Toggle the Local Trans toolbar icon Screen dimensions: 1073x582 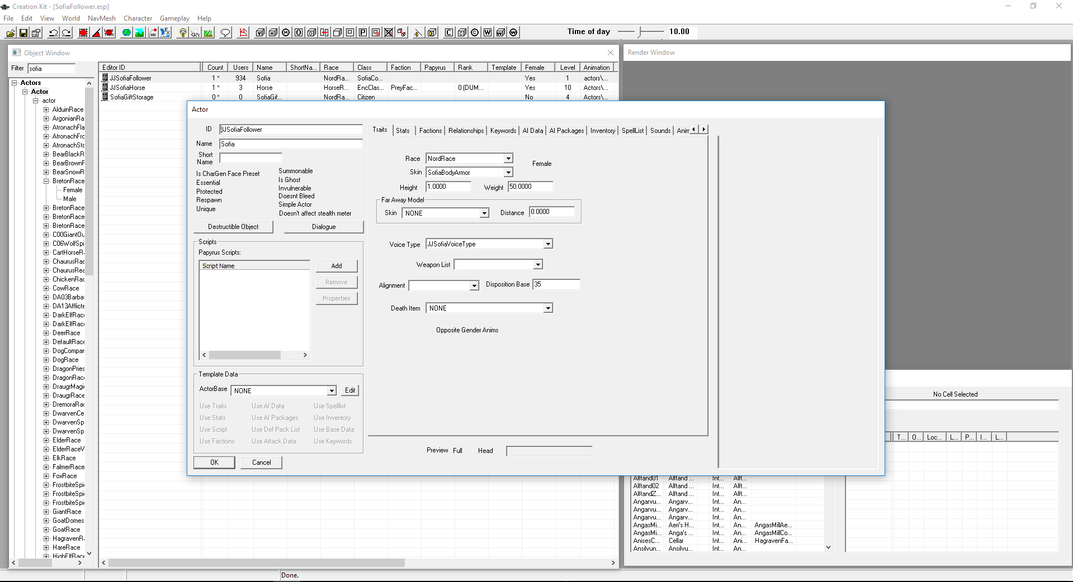point(109,32)
